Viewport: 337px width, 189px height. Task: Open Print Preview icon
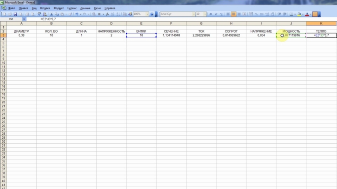pos(32,14)
